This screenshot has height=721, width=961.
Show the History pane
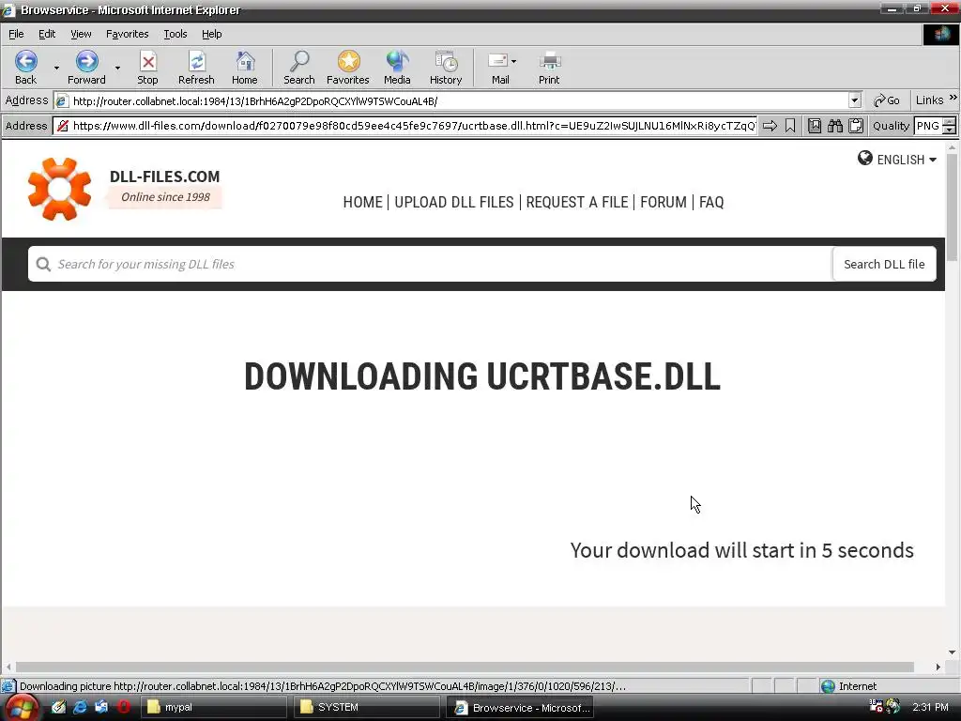point(446,68)
